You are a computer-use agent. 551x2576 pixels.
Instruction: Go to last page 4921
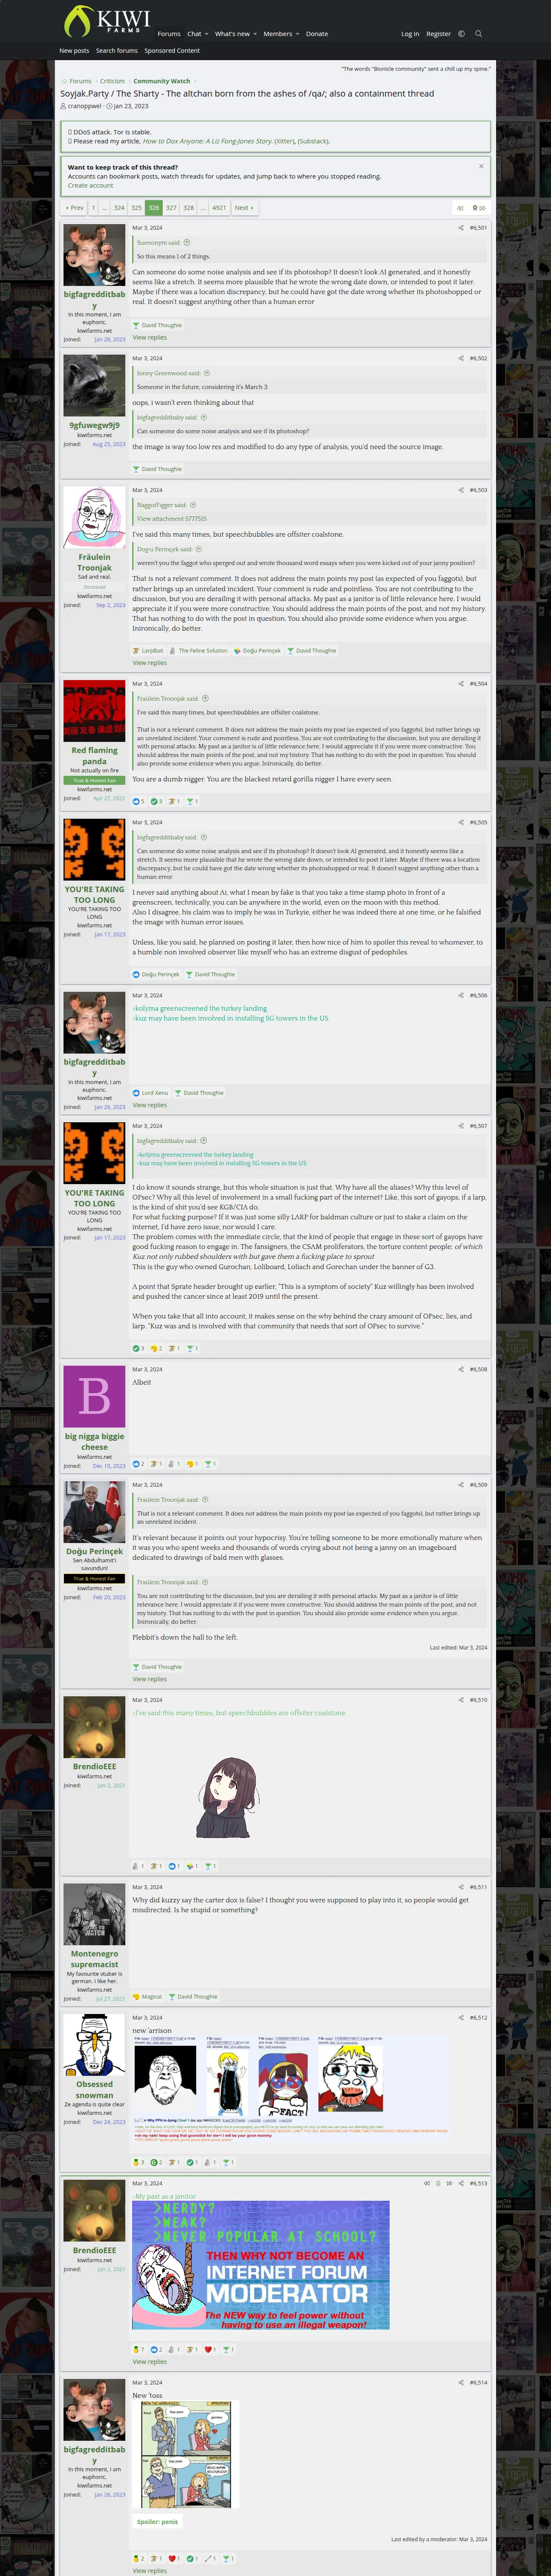tap(219, 208)
